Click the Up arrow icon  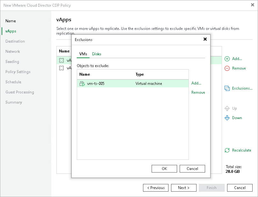(x=227, y=108)
